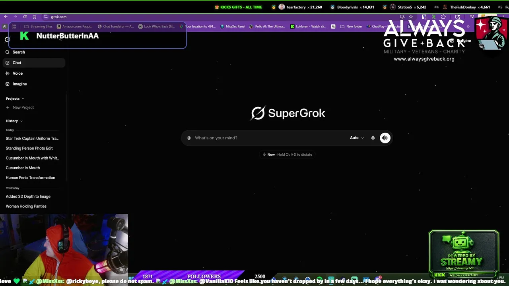Collapse the History section

coord(14,121)
